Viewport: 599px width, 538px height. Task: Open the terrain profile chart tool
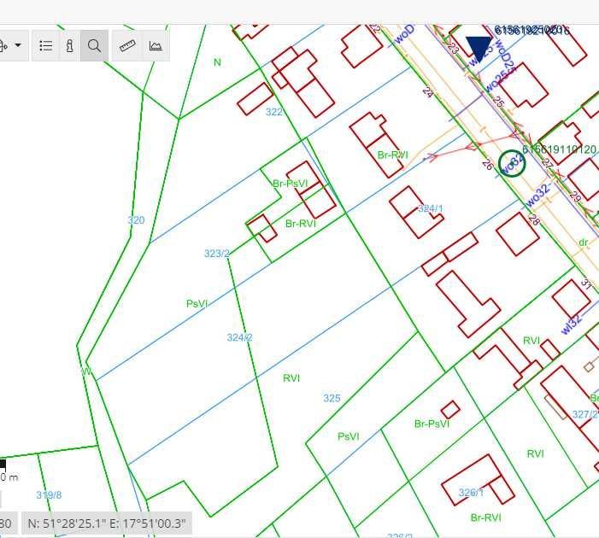click(x=156, y=46)
